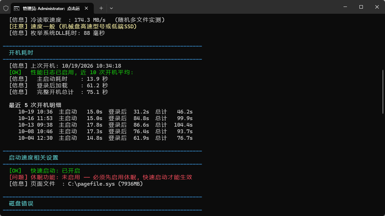
Task: Click the yellow 速度一般 warning line
Action: pyautogui.click(x=73, y=27)
